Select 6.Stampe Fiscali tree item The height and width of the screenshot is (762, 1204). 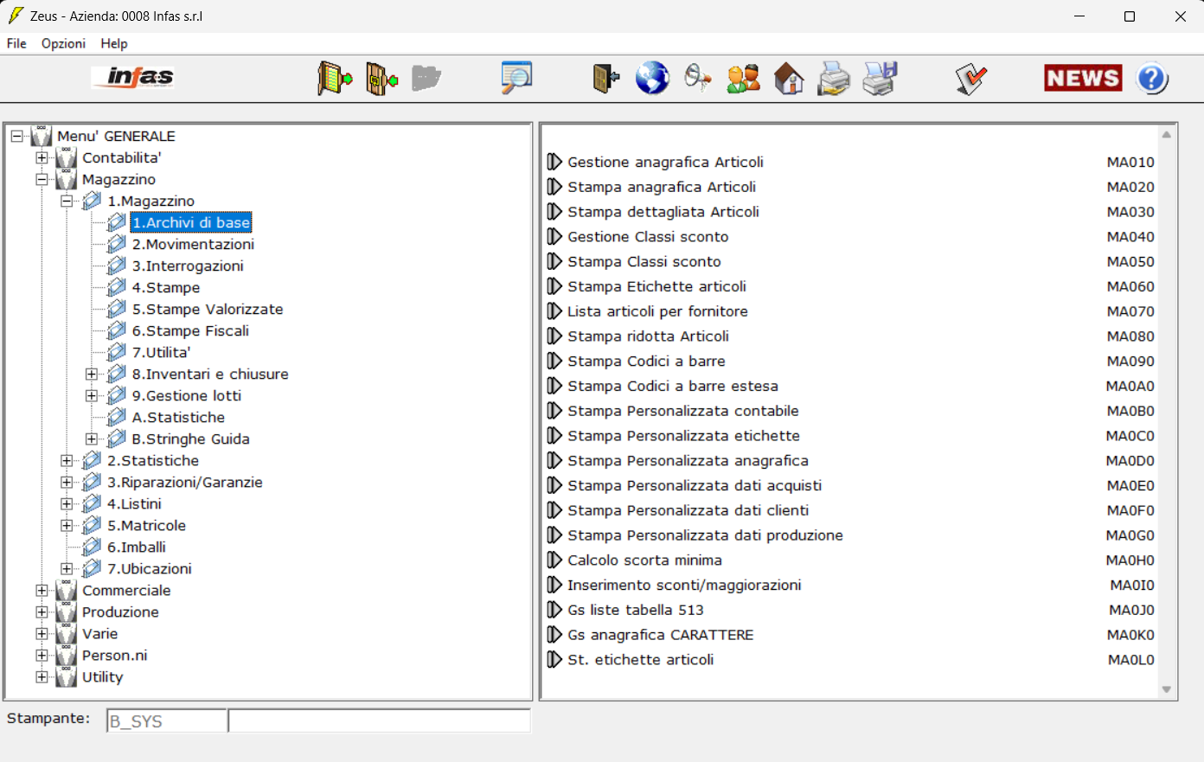pos(190,330)
